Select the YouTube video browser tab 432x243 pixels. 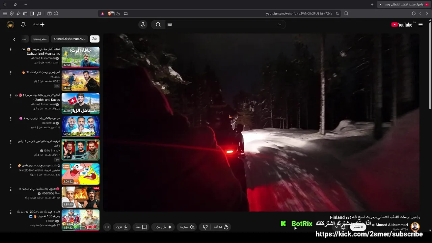tap(404, 4)
